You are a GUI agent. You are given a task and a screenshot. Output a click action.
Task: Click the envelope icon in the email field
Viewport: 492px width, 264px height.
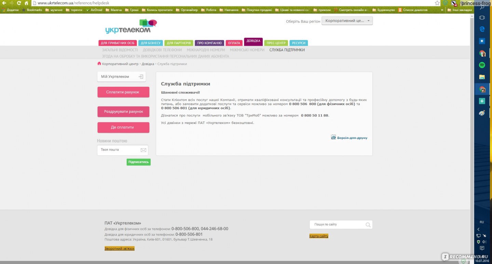[143, 150]
